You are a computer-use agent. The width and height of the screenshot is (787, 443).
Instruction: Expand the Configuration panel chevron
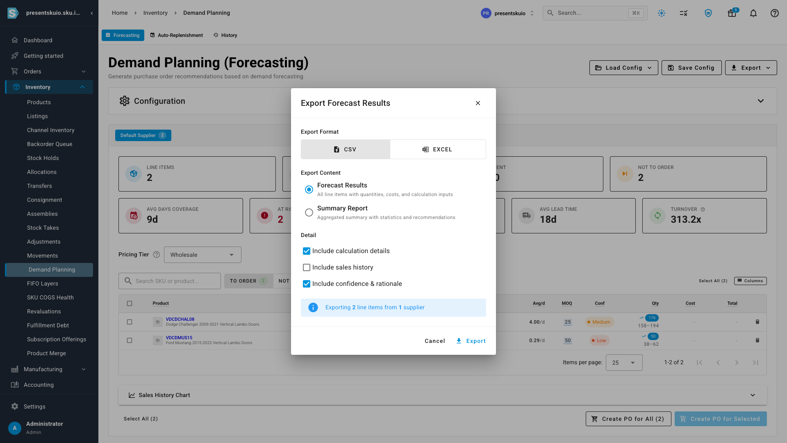pyautogui.click(x=761, y=101)
